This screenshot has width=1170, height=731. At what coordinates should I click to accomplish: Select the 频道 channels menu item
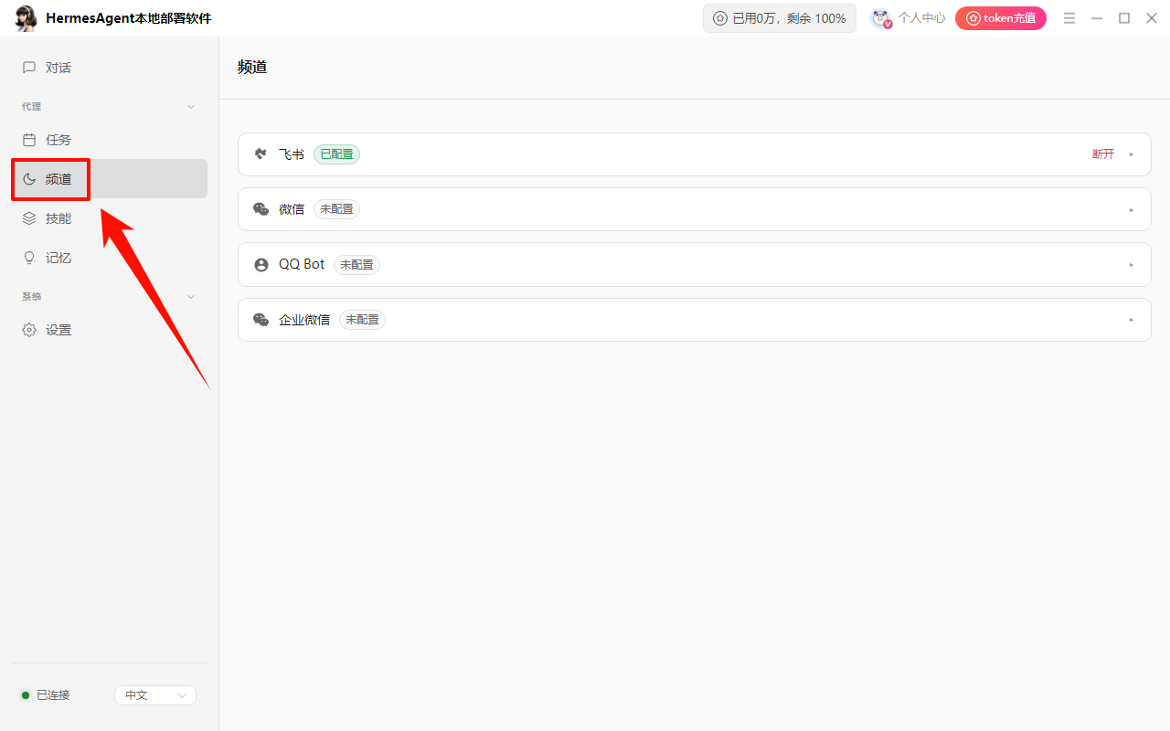point(110,179)
